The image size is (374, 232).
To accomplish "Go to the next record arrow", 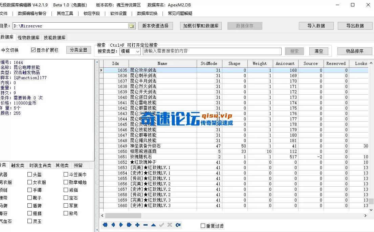I will (x=121, y=225).
